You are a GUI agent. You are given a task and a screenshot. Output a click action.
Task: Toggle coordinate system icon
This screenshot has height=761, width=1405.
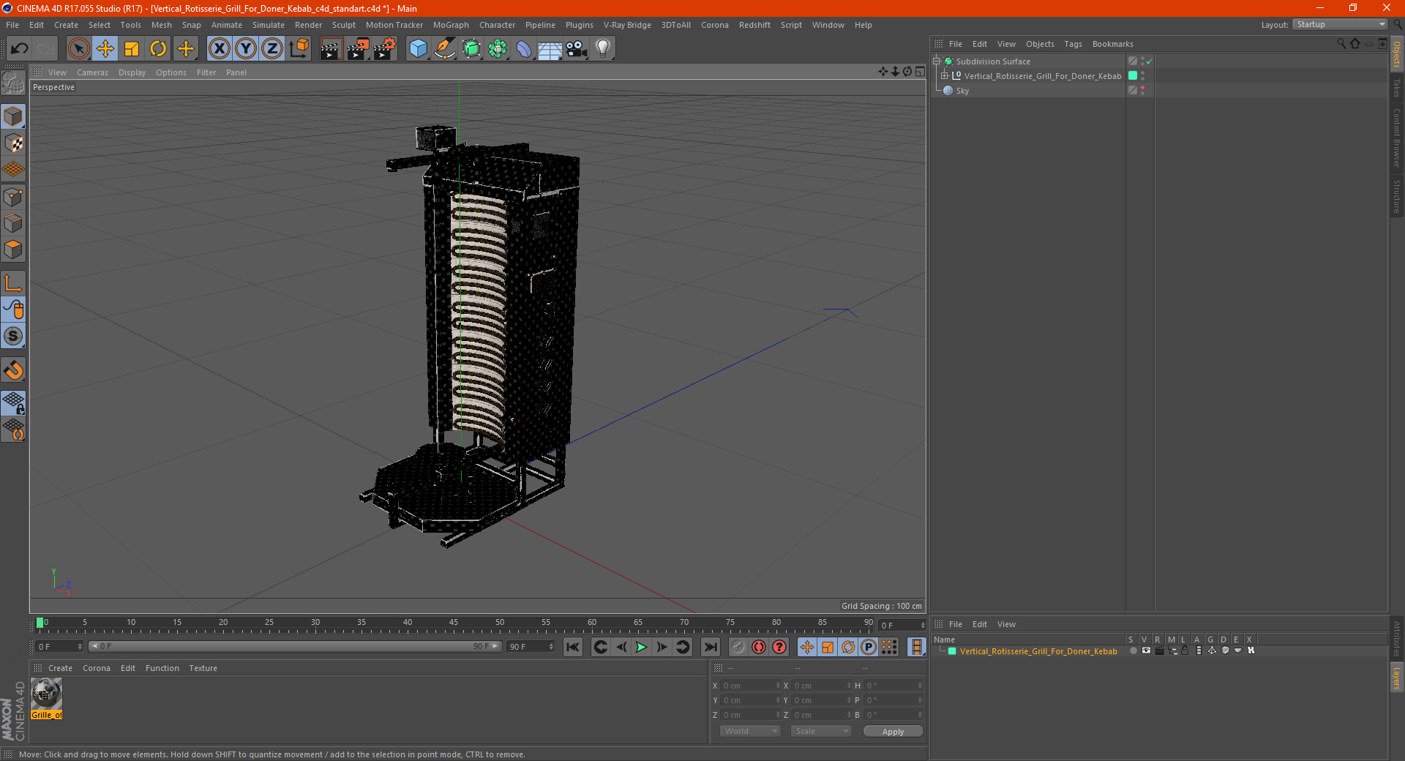[x=299, y=49]
